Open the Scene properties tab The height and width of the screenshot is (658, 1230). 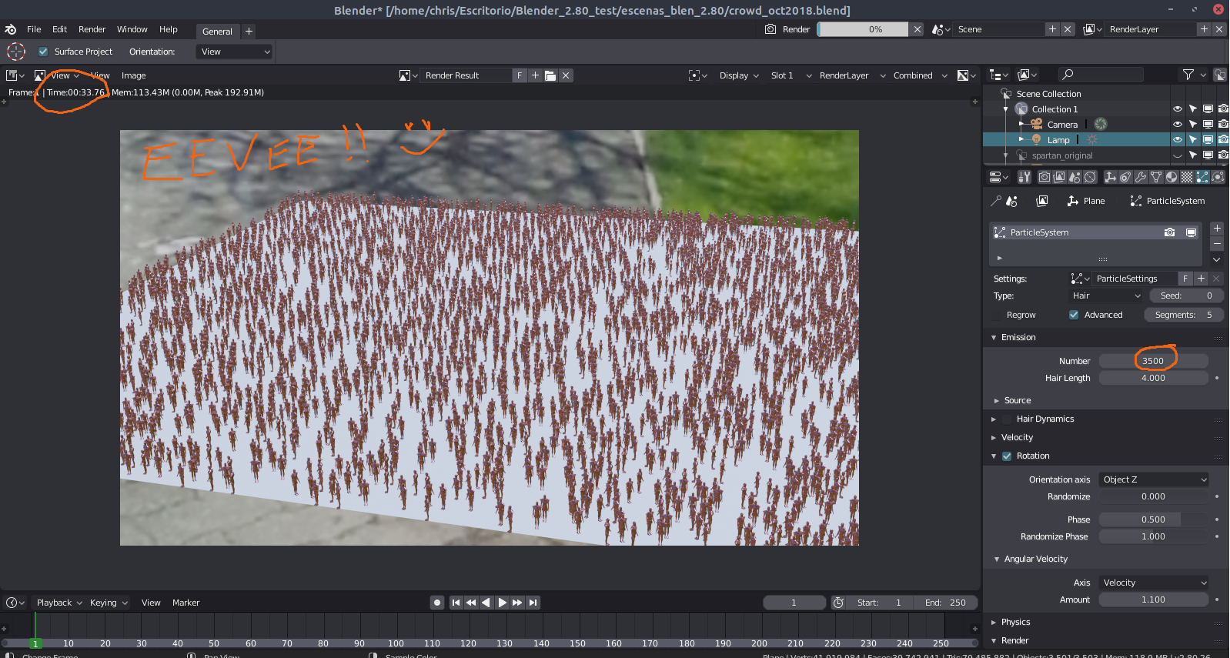(1075, 177)
